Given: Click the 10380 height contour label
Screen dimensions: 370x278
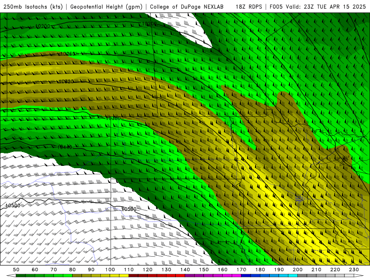Looking at the screenshot, I should click(x=113, y=118).
